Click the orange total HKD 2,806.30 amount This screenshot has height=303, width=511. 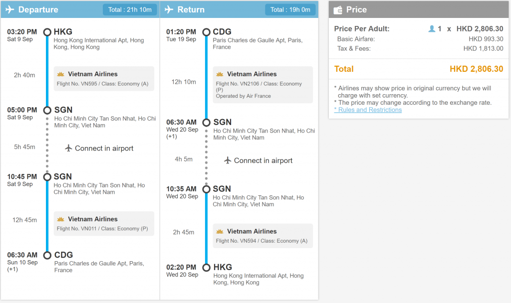point(476,69)
